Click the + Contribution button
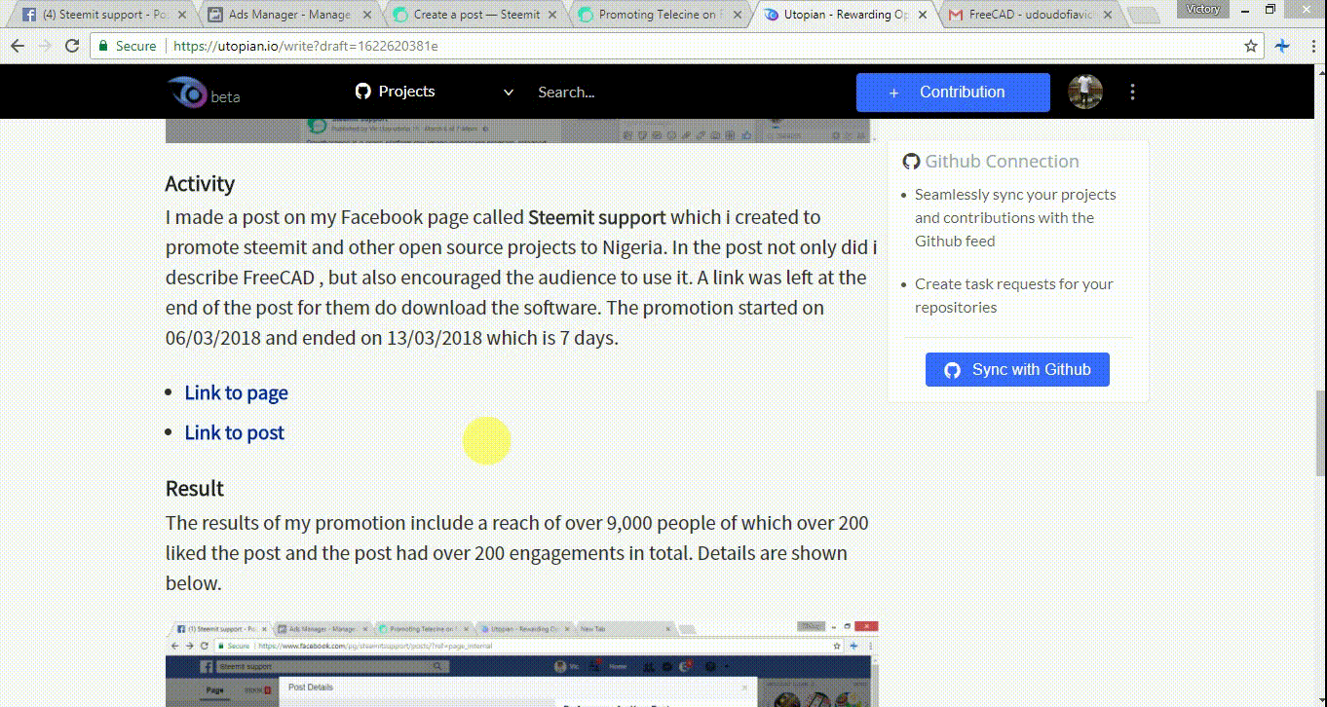 point(953,93)
